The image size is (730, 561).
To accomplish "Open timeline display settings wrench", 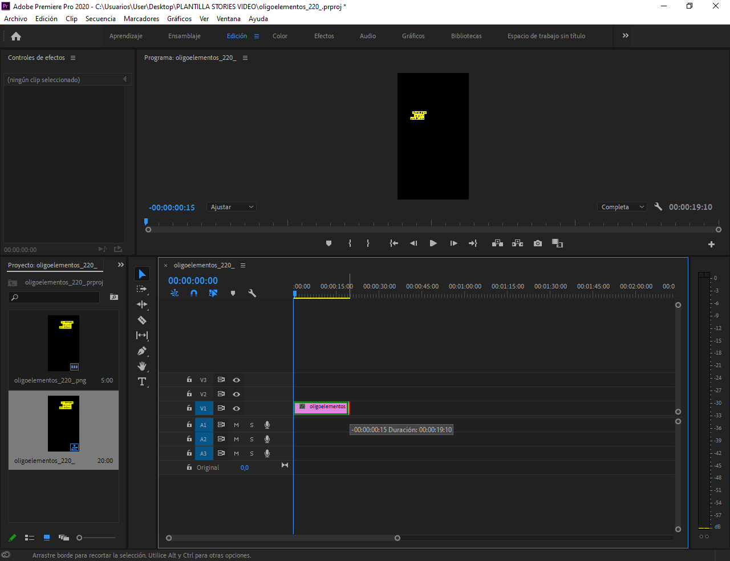I will point(252,293).
